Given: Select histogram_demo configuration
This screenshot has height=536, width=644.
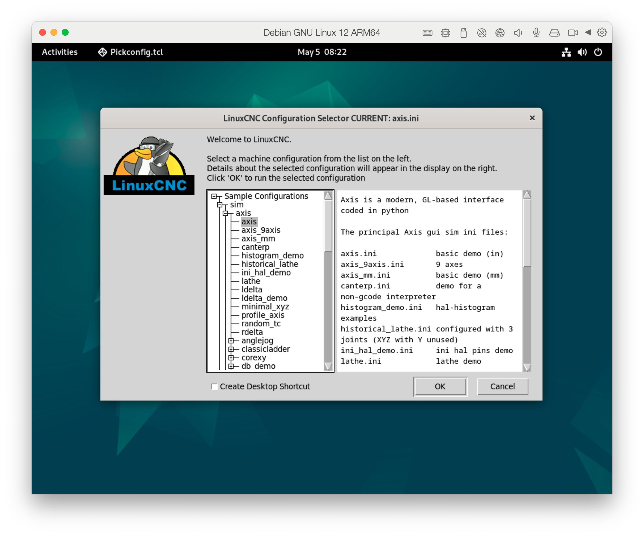Looking at the screenshot, I should pyautogui.click(x=273, y=256).
